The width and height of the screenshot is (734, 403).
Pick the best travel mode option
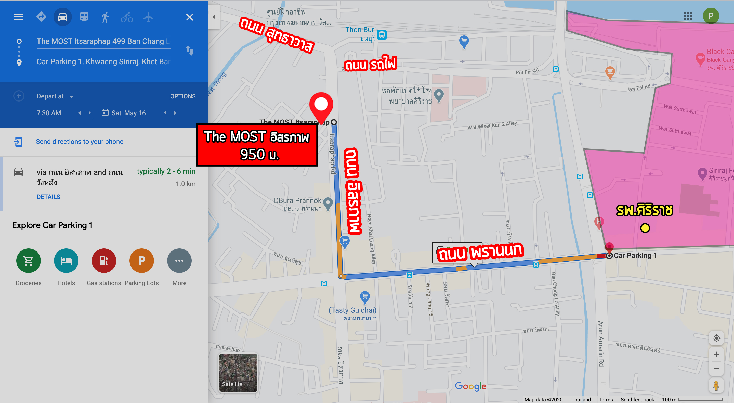click(x=41, y=17)
